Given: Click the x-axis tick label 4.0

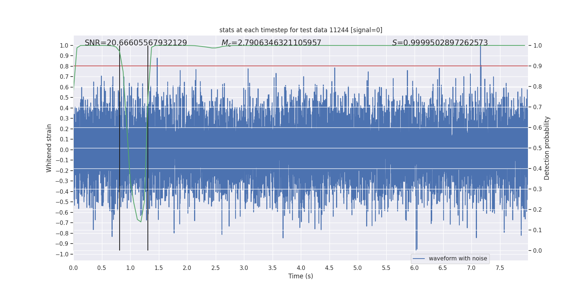Looking at the screenshot, I should pyautogui.click(x=301, y=268).
